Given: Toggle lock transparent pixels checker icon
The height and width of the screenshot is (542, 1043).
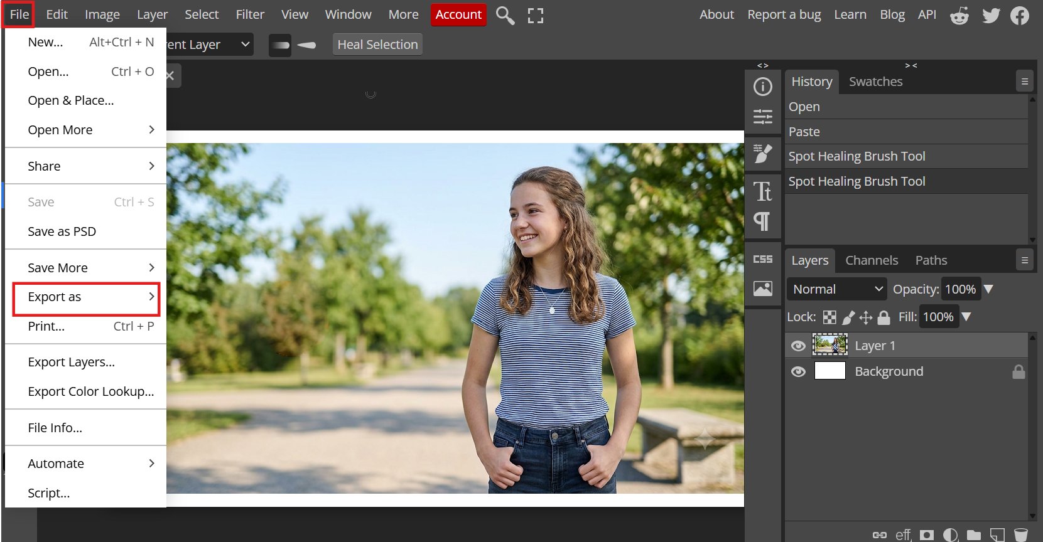Looking at the screenshot, I should point(830,317).
